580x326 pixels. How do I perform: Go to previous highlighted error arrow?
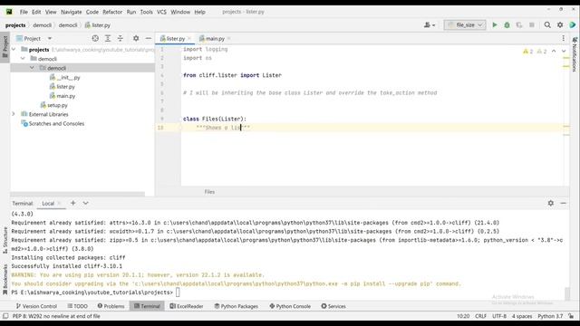pyautogui.click(x=554, y=51)
